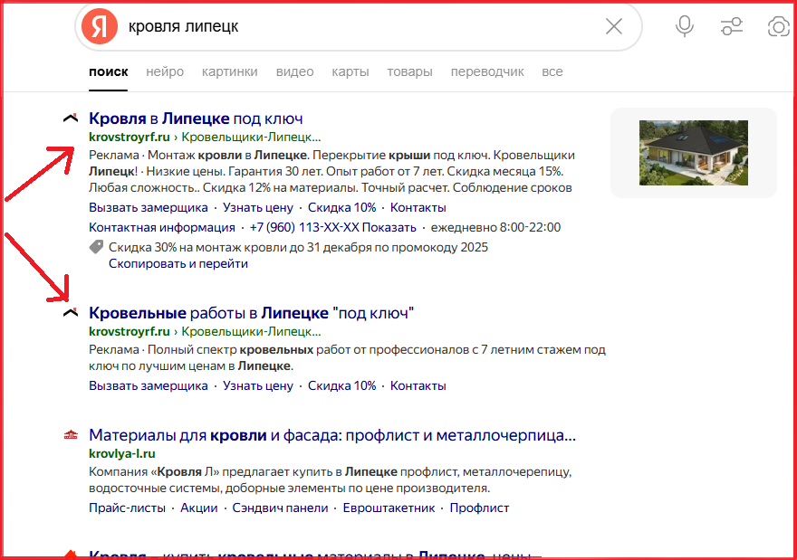797x560 pixels.
Task: Open house roof thumbnail image
Action: click(694, 152)
